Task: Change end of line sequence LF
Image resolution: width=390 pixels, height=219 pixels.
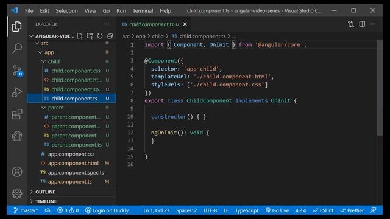Action: coord(226,210)
